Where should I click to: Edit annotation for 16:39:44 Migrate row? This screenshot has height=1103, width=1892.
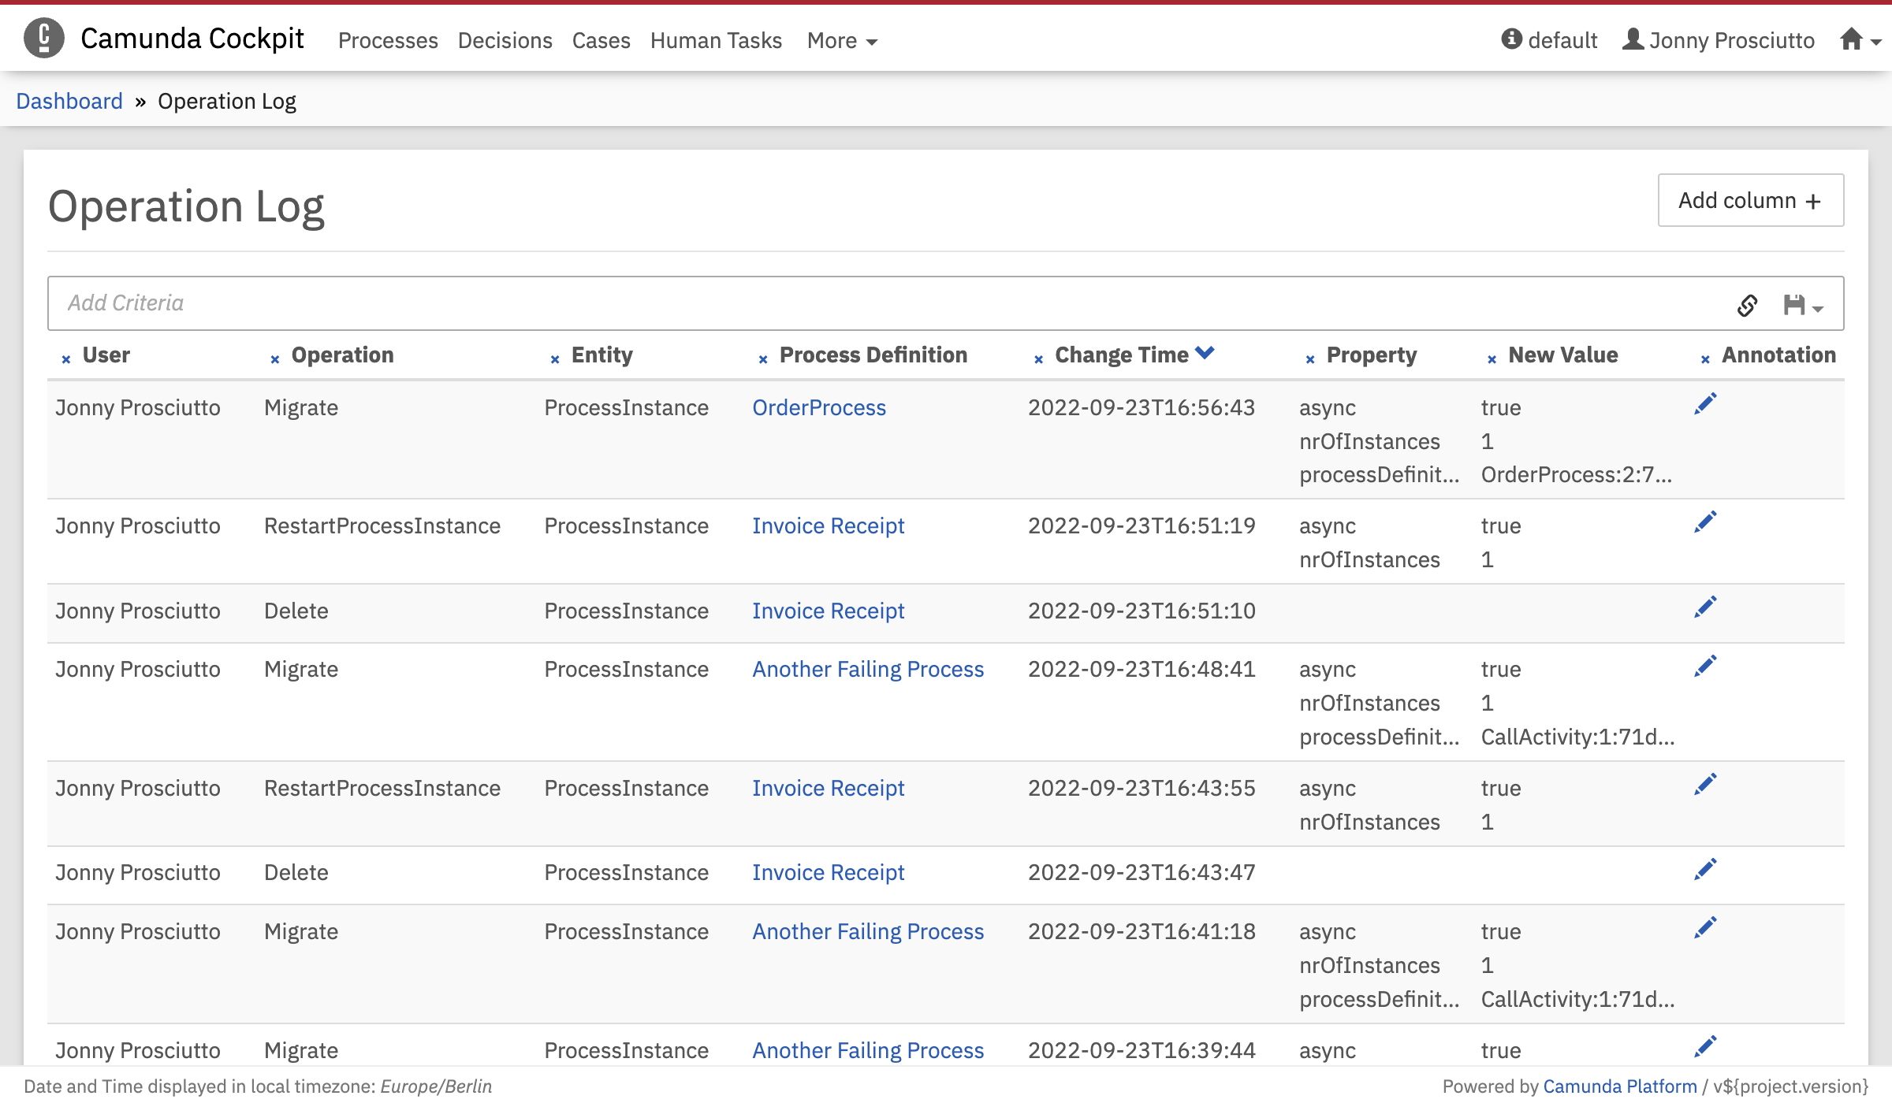tap(1705, 1046)
